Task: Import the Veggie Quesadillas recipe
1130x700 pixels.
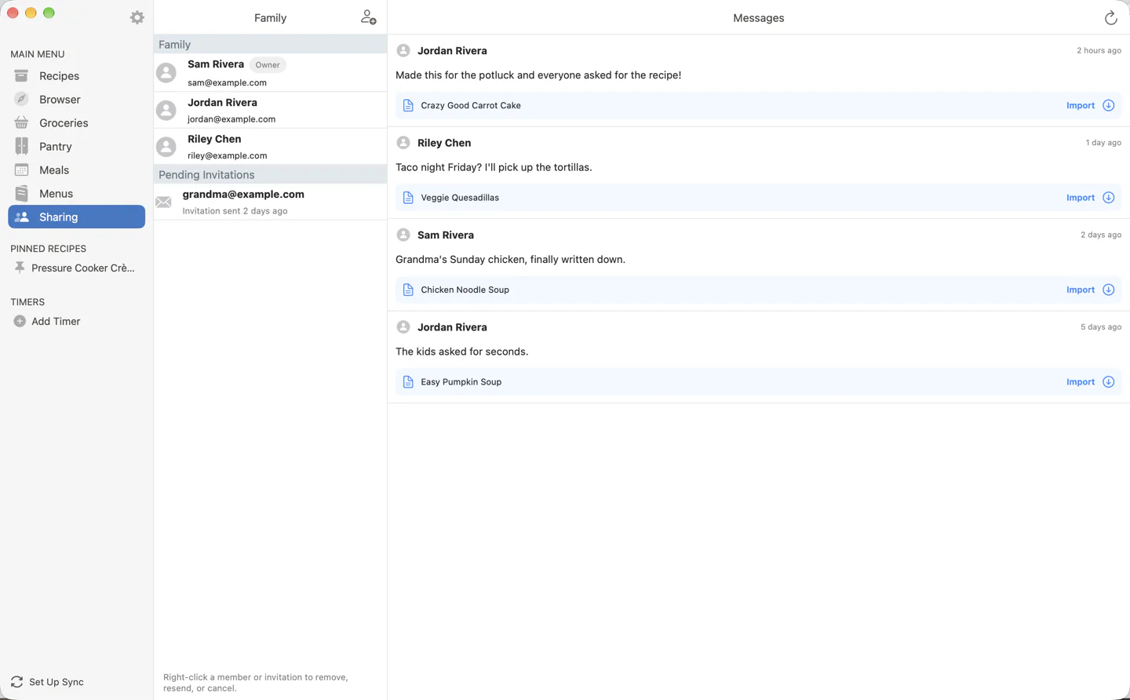Action: pyautogui.click(x=1080, y=198)
